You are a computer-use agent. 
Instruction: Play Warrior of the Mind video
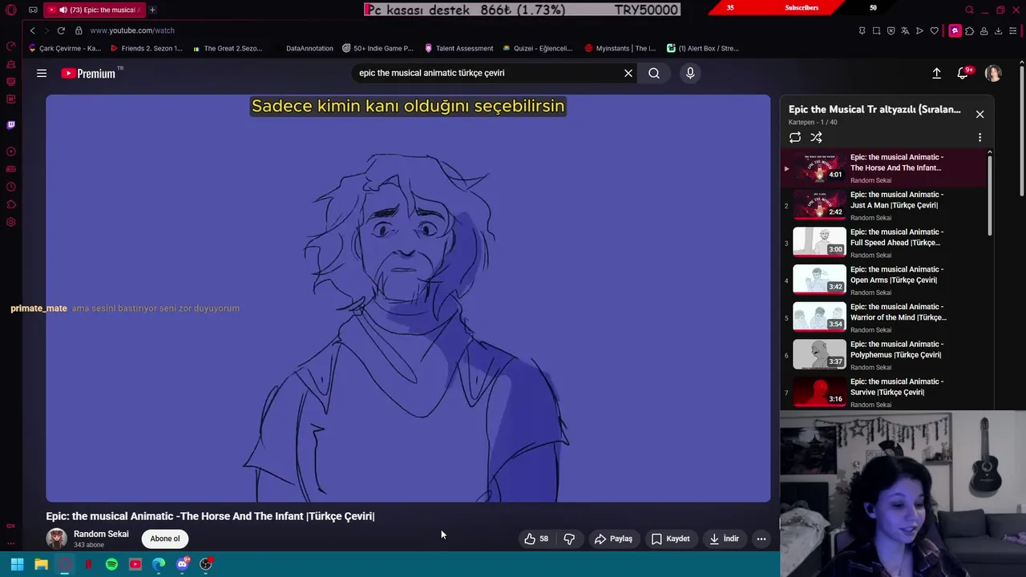pos(886,318)
